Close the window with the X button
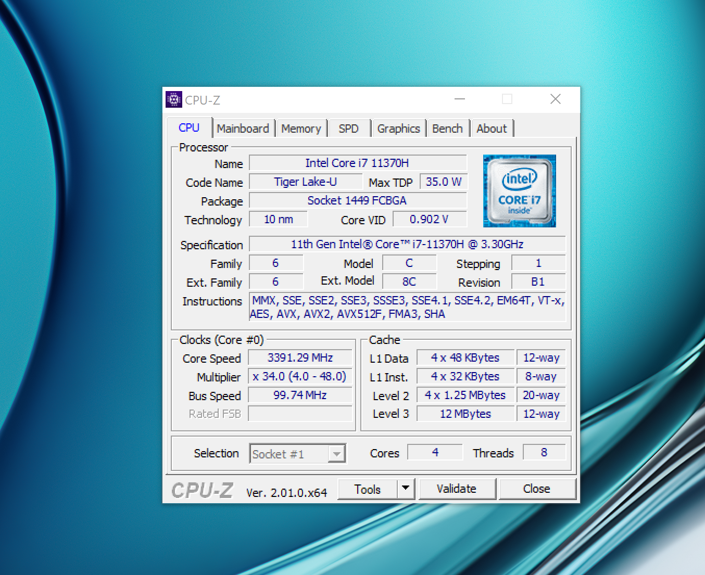The height and width of the screenshot is (575, 705). 556,99
